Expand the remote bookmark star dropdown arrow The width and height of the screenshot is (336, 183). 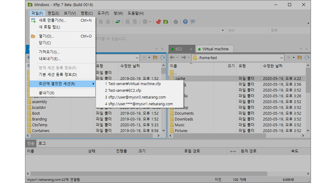click(x=294, y=58)
